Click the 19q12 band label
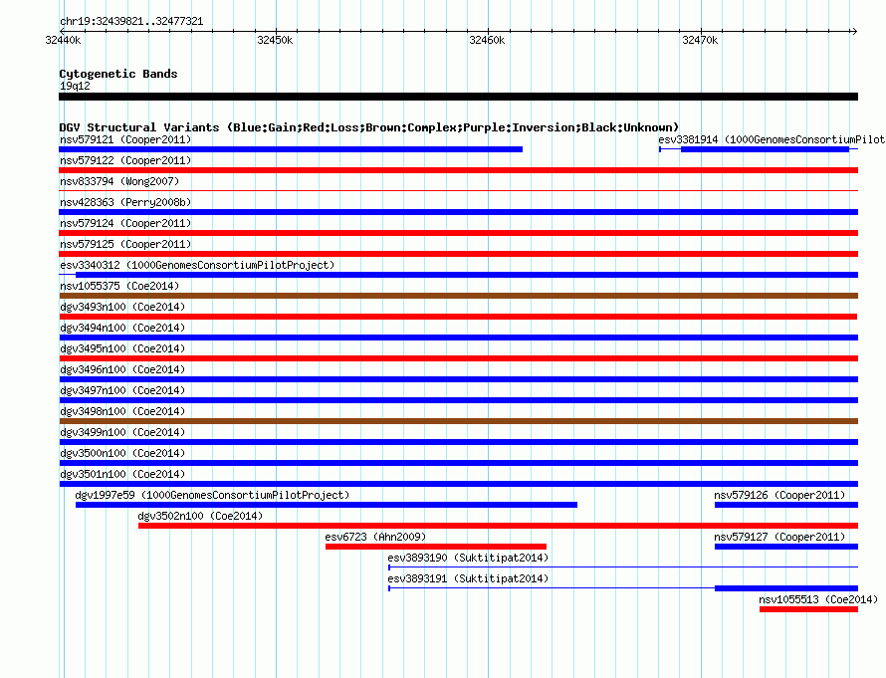This screenshot has height=678, width=886. point(75,86)
